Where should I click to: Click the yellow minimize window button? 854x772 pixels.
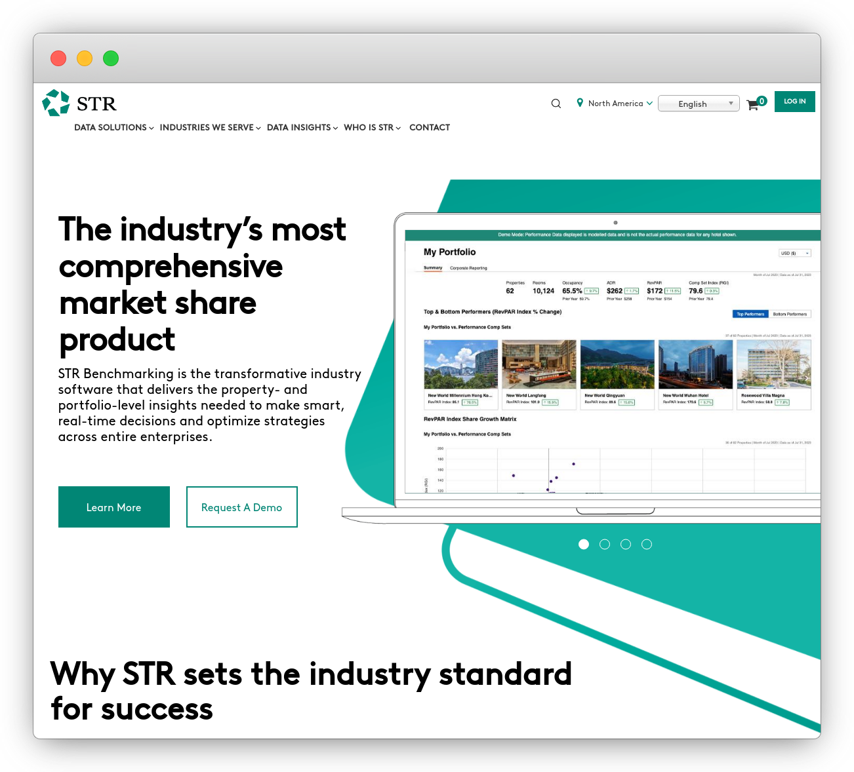click(85, 58)
